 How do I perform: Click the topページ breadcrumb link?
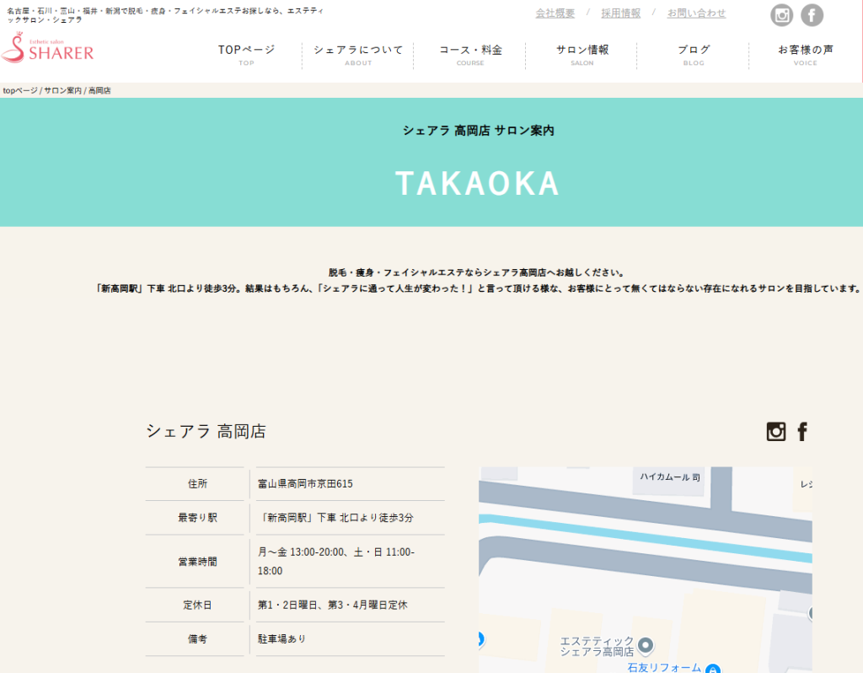point(20,90)
